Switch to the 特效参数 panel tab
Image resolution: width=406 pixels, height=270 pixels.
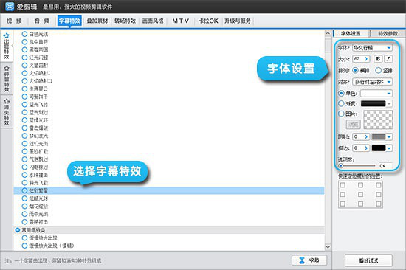(388, 33)
